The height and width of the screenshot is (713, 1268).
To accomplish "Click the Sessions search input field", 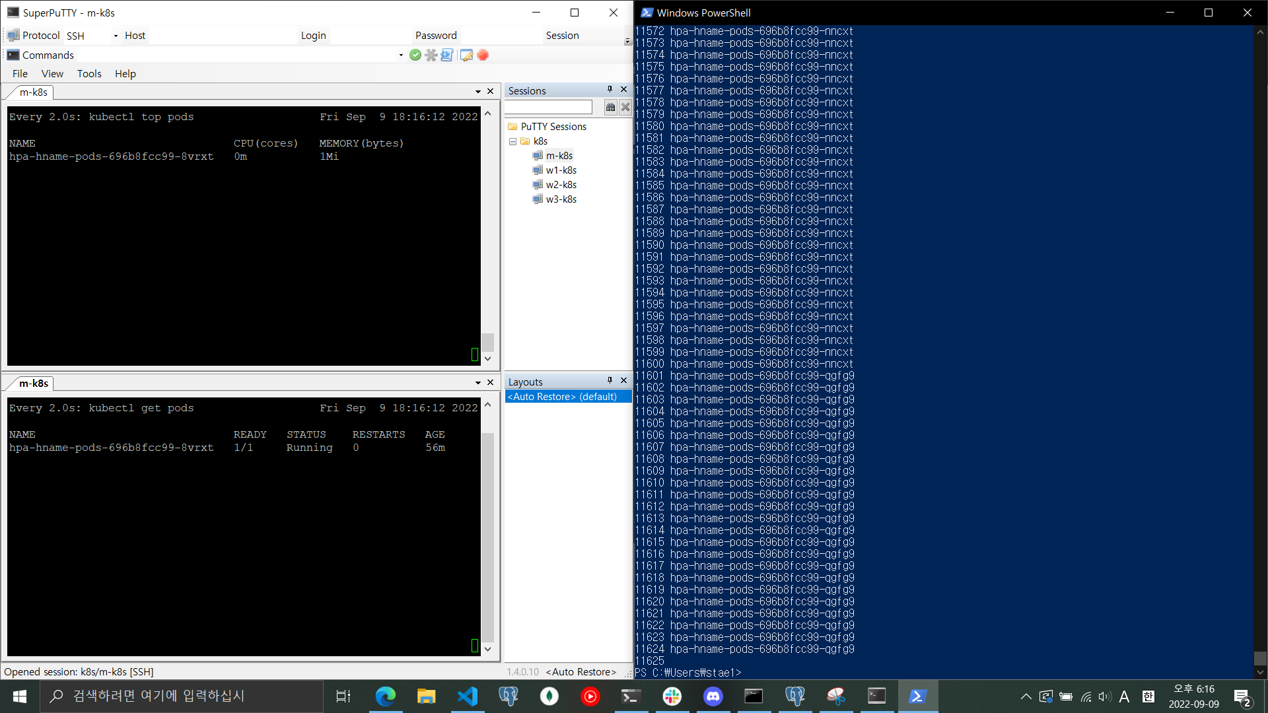I will 549,107.
